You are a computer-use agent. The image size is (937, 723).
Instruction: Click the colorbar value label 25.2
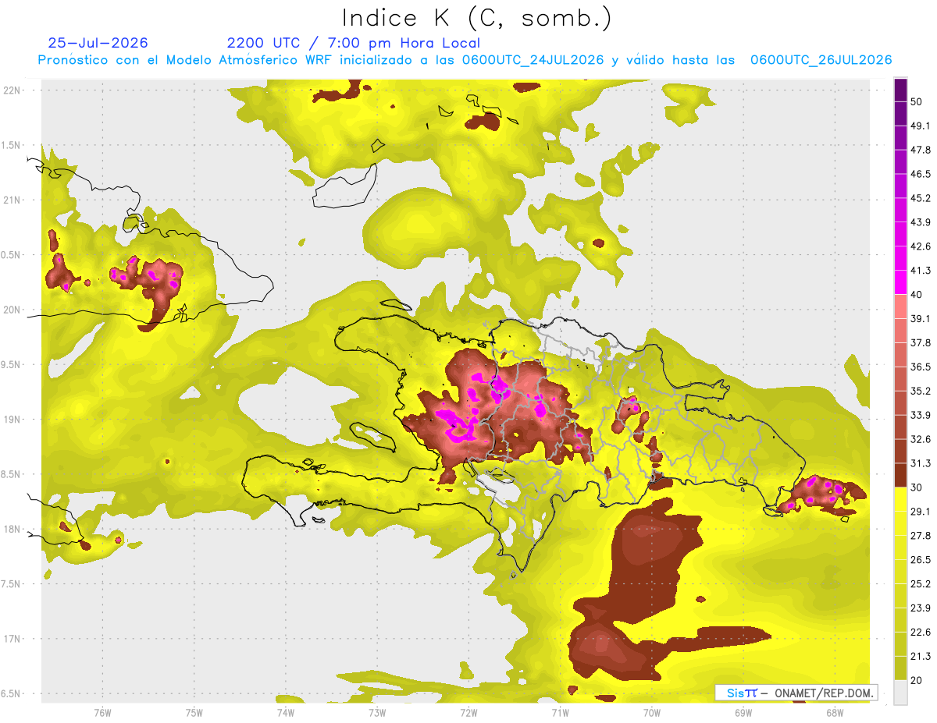(x=921, y=584)
